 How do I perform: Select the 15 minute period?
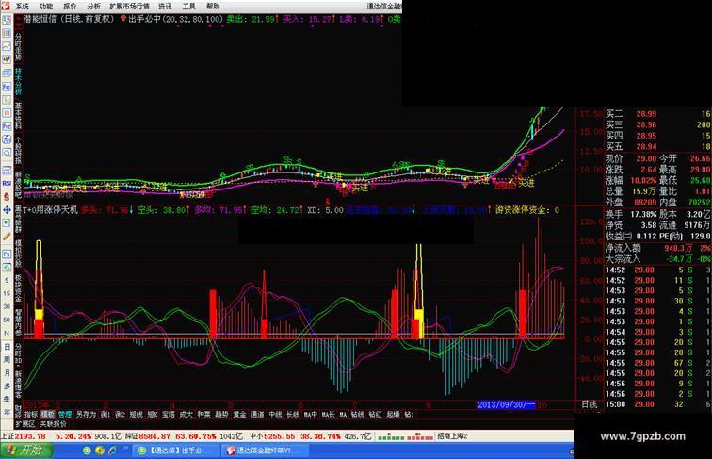coord(7,293)
